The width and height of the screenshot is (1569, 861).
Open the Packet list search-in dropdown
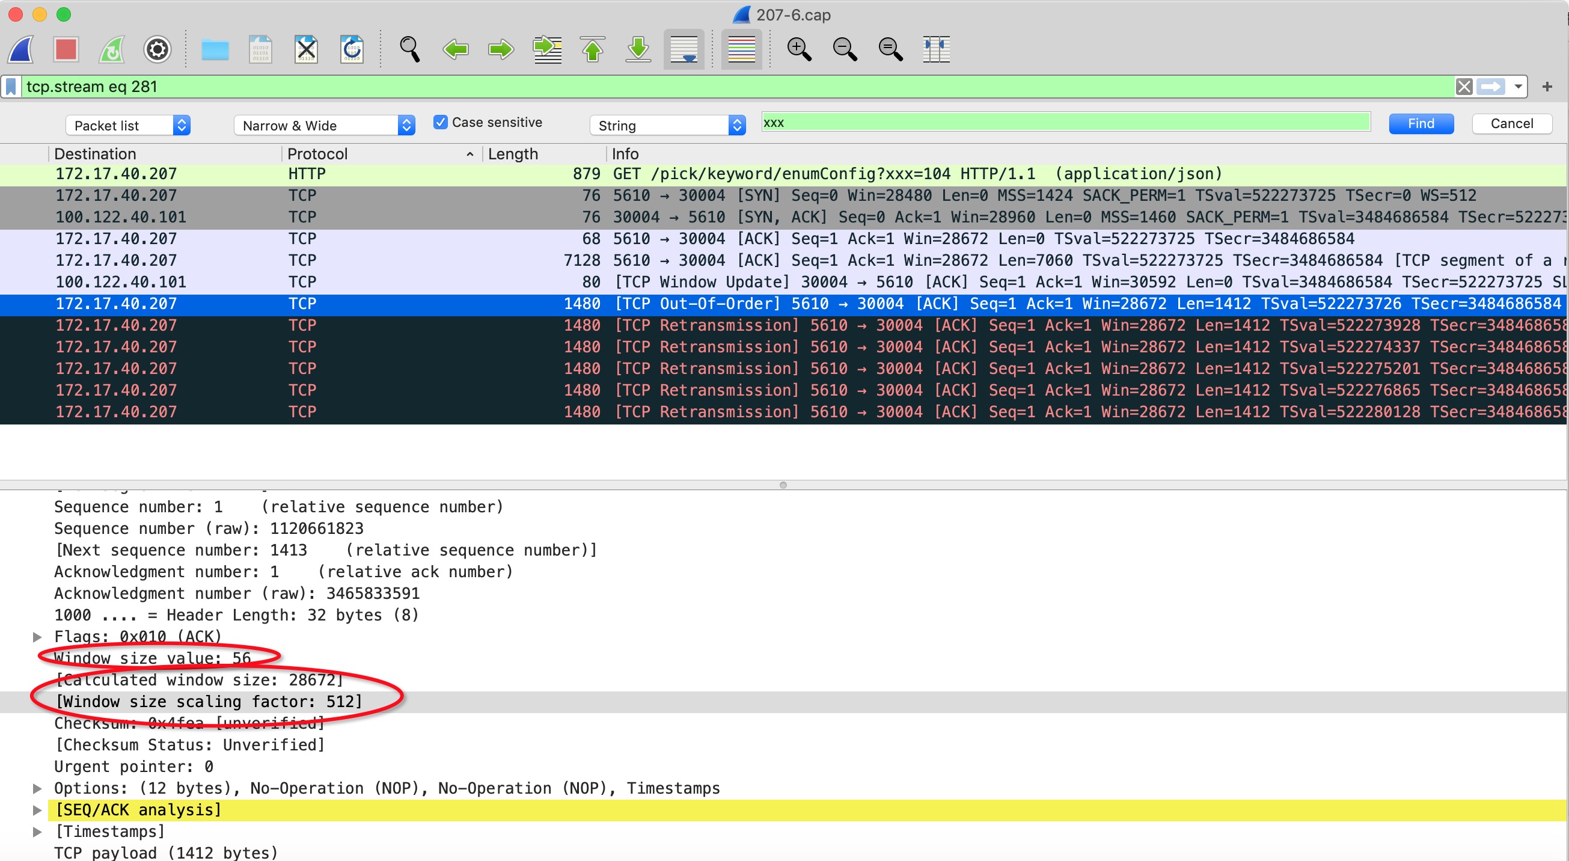129,126
